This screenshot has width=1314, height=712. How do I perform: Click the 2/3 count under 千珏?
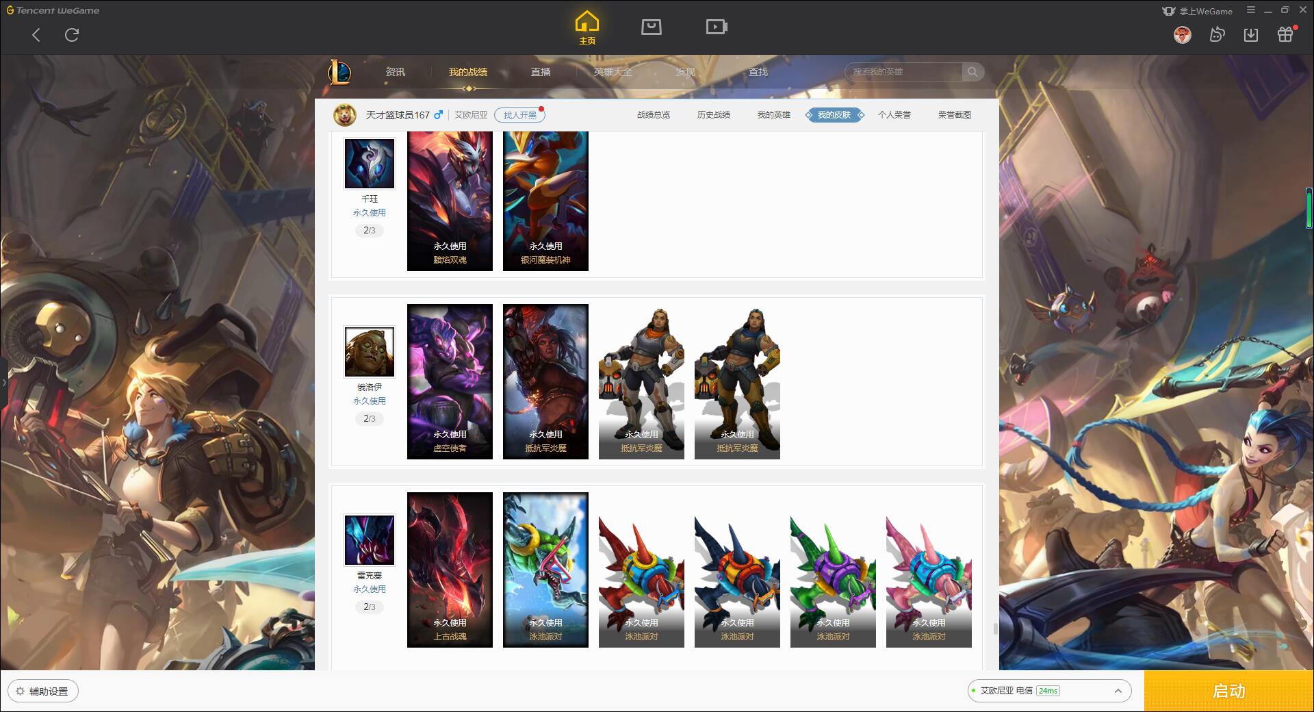click(370, 230)
